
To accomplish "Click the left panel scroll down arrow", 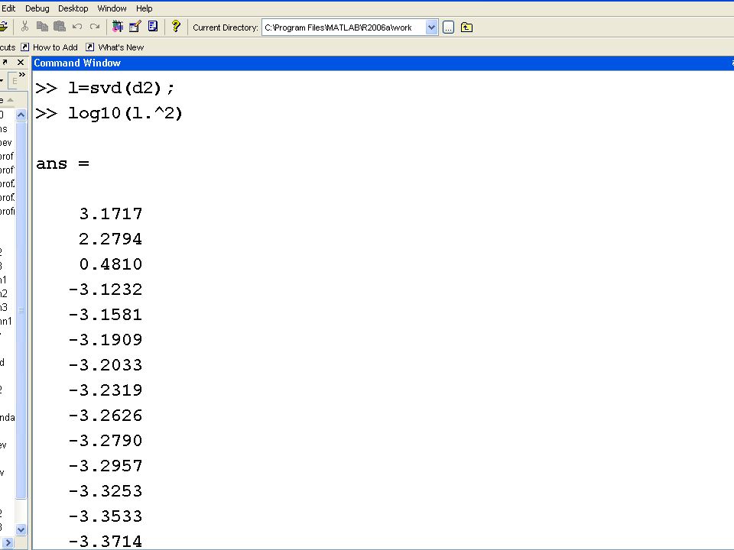I will point(21,529).
